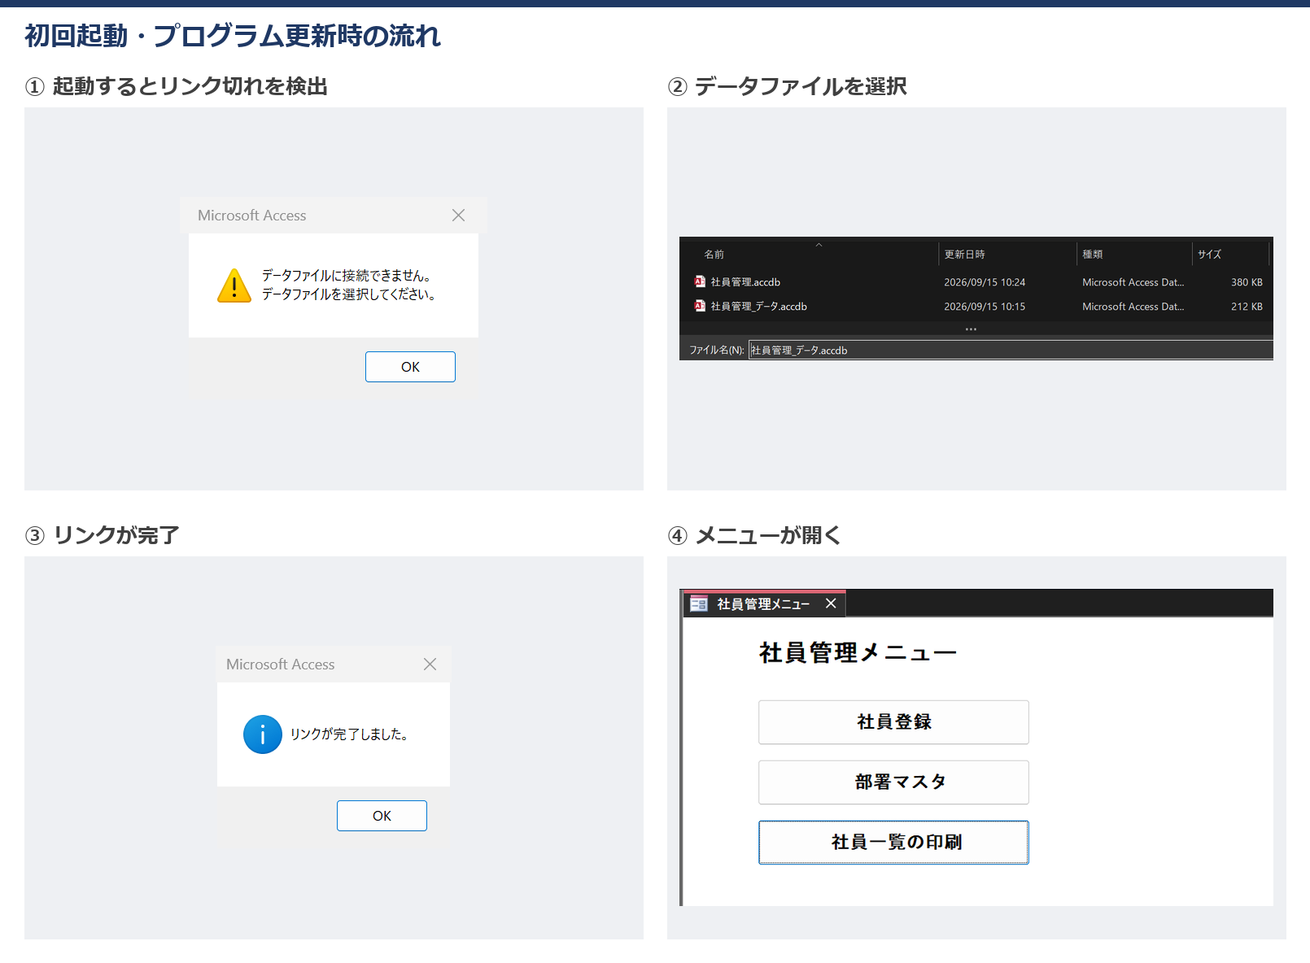Close the link completed dialog with X
This screenshot has width=1310, height=963.
[430, 664]
